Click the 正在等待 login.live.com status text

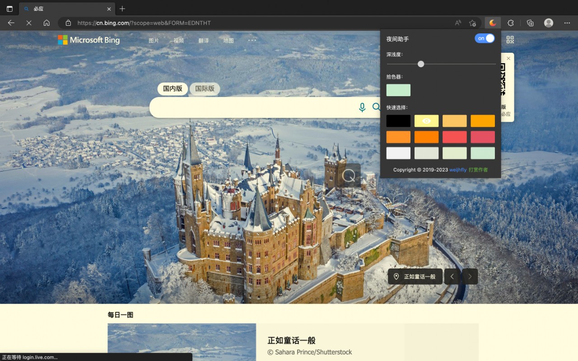point(30,357)
